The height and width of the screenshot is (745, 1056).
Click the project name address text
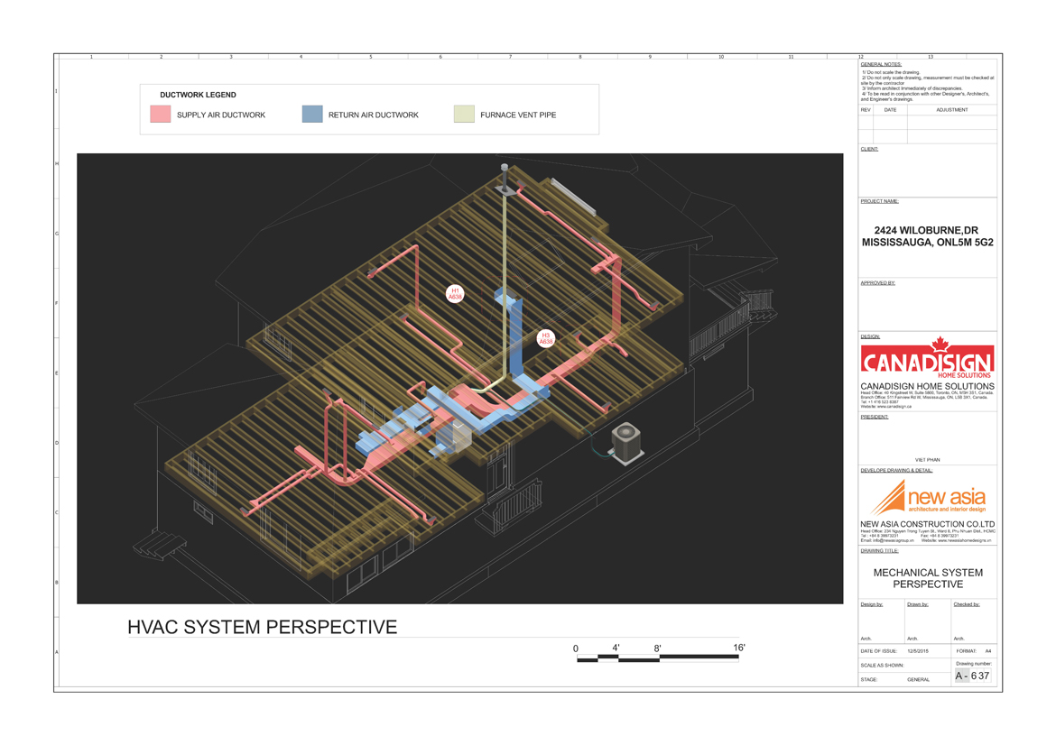click(x=928, y=236)
